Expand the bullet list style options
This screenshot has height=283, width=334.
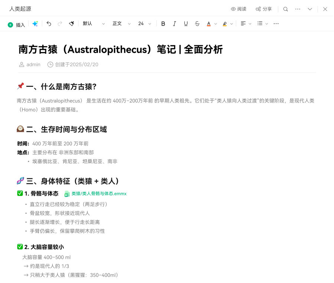267,24
